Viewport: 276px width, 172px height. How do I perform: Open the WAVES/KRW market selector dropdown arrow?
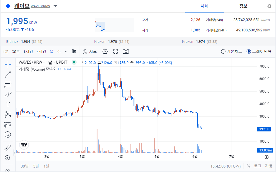click(55, 6)
